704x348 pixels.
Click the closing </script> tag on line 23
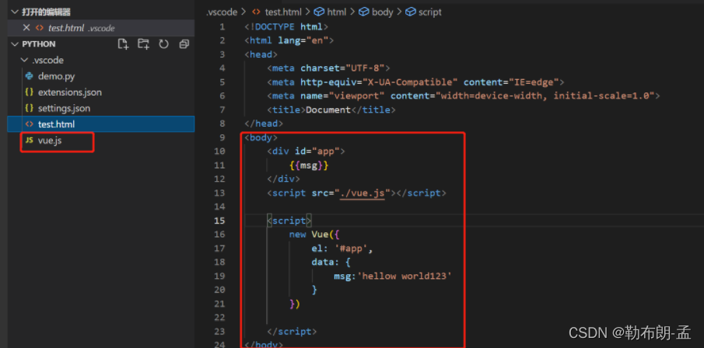tap(292, 332)
